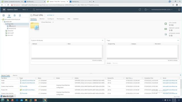Collapse the Tags panel

point(178,41)
